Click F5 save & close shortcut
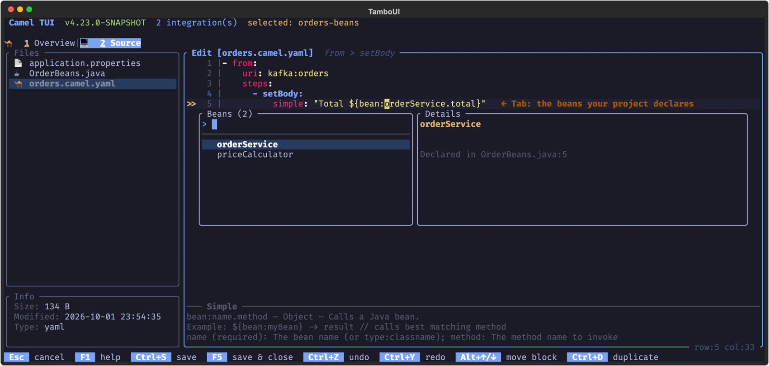Screen dimensions: 769x366 (x=250, y=357)
